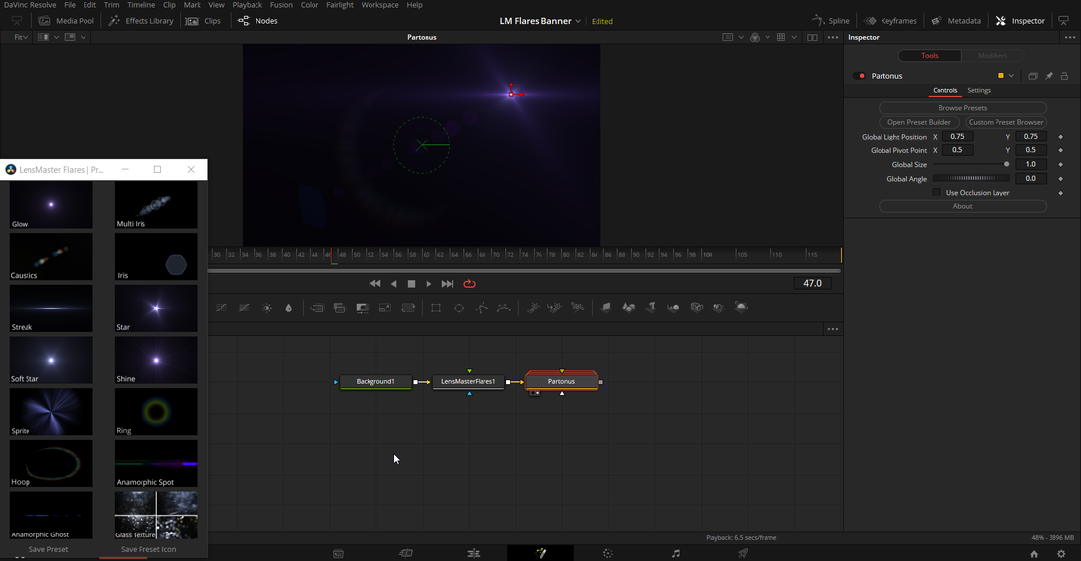Click Open Preset Builder button
1081x561 pixels.
(919, 122)
